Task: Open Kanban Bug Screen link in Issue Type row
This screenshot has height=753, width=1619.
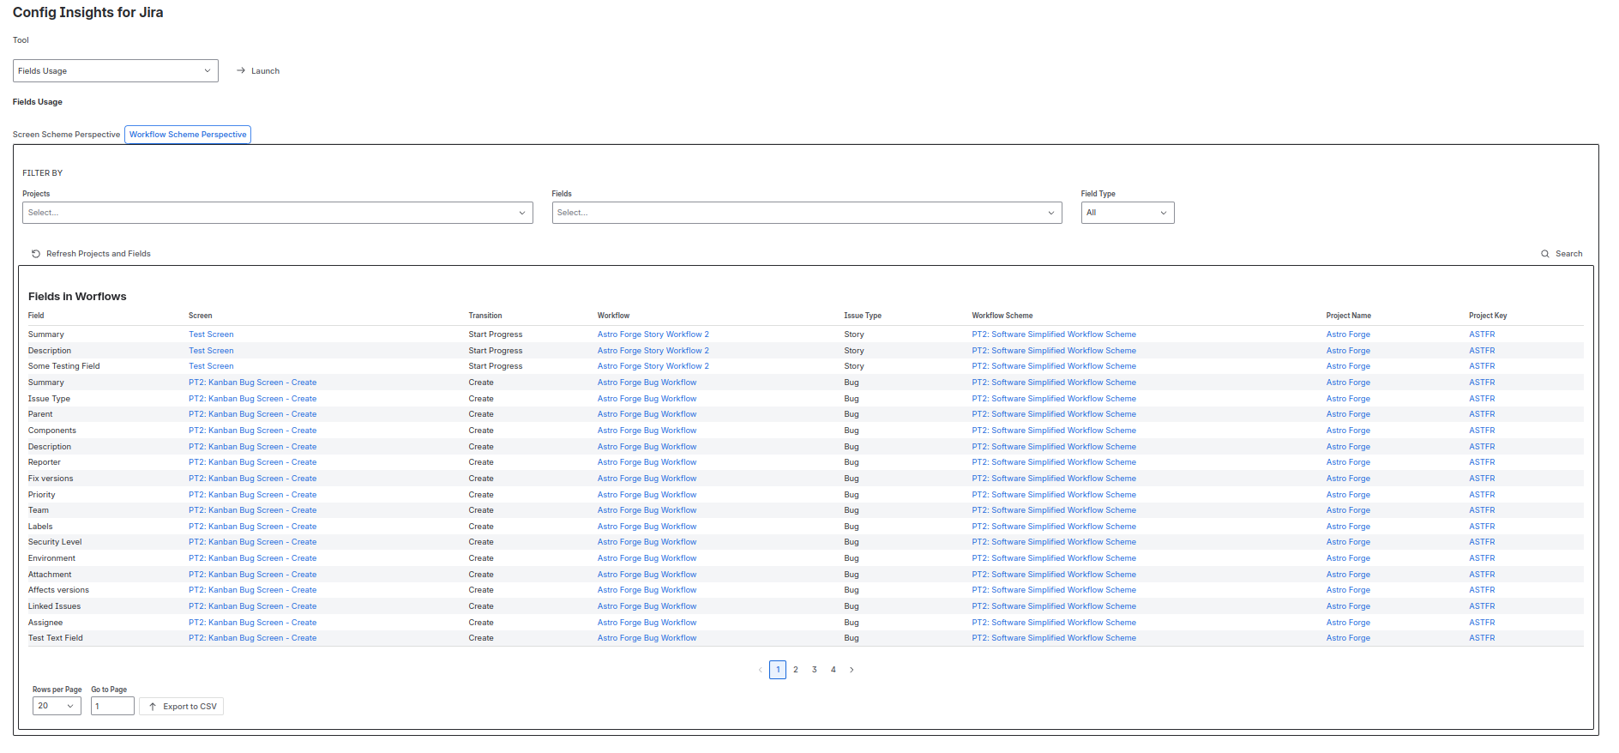Action: click(x=253, y=399)
